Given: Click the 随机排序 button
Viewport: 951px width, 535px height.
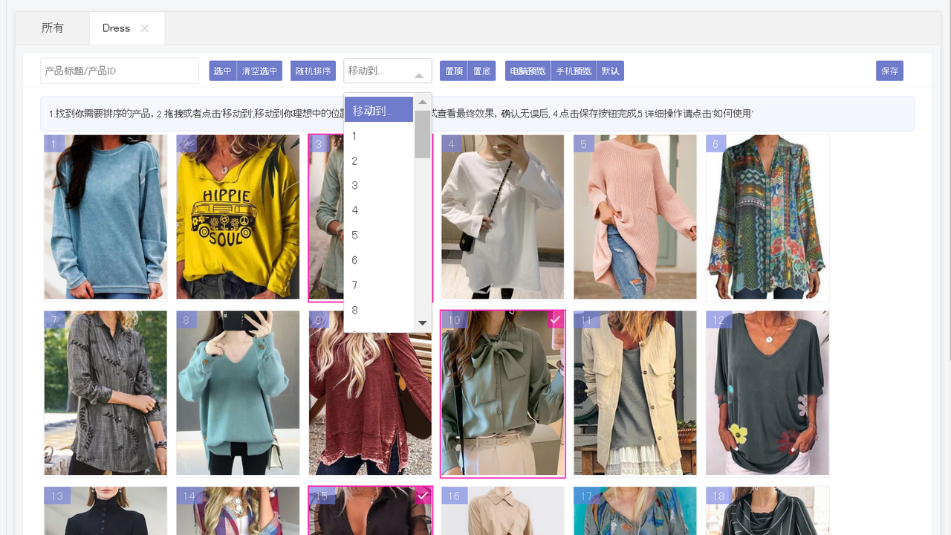Looking at the screenshot, I should click(x=313, y=71).
